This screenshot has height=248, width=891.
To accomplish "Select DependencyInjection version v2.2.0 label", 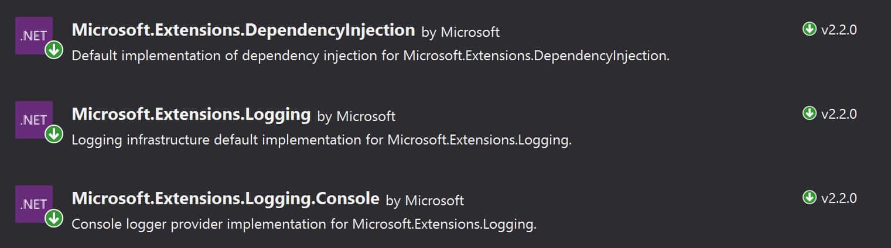I will point(839,30).
